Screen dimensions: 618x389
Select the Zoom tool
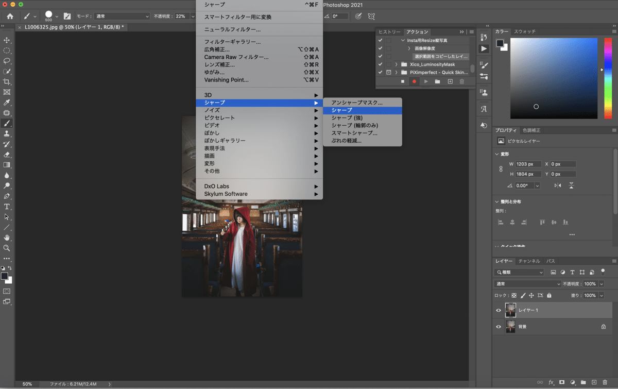[7, 248]
